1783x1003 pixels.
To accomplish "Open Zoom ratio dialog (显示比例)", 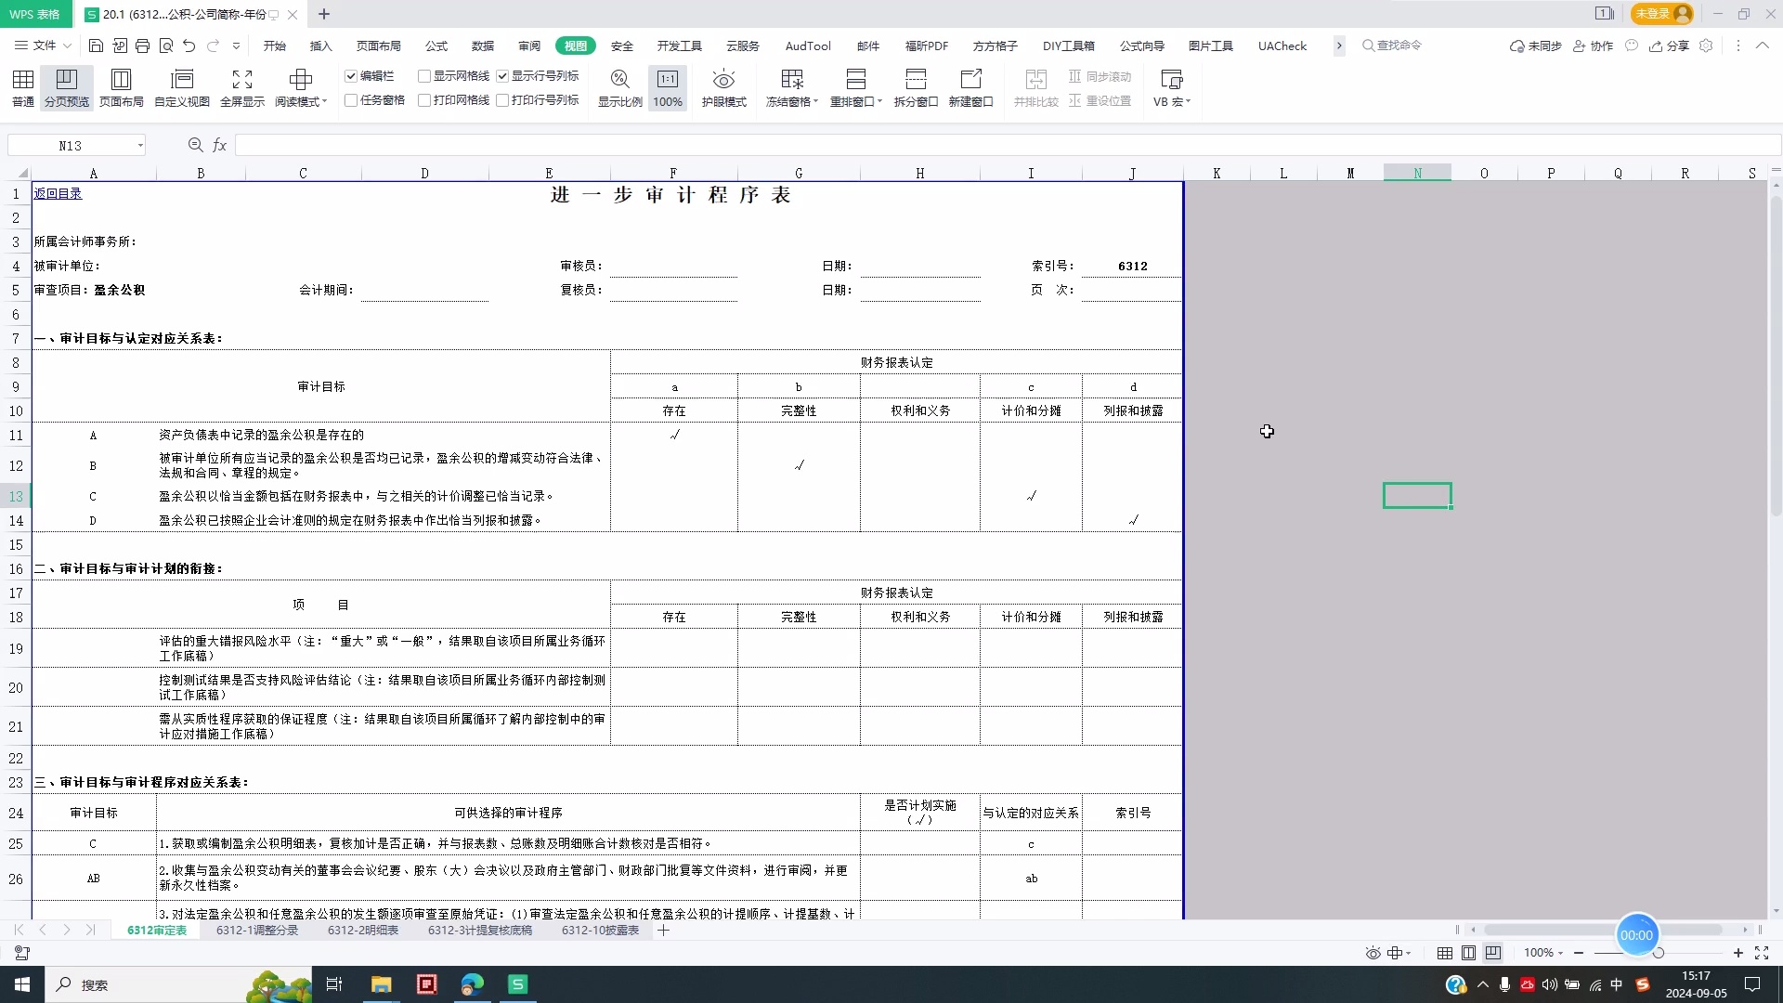I will [x=619, y=88].
